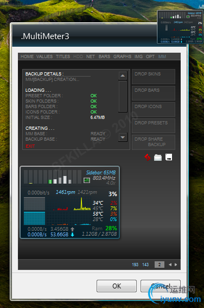Click the 143 value at bottom
This screenshot has height=308, width=204.
click(145, 265)
